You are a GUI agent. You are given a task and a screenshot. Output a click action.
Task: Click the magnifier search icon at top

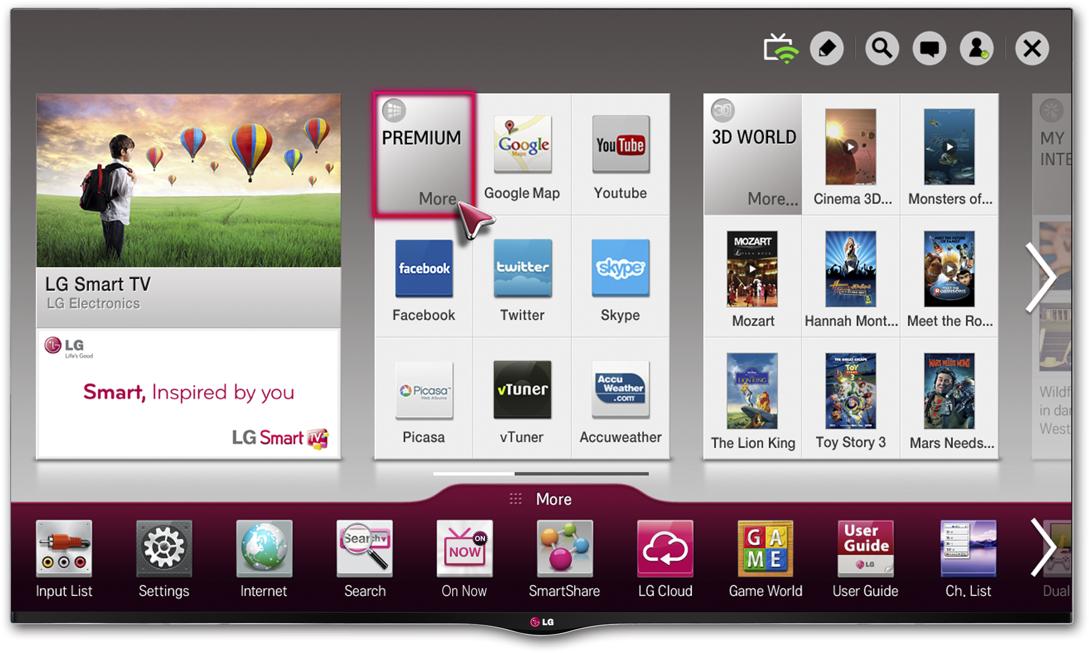(x=881, y=48)
